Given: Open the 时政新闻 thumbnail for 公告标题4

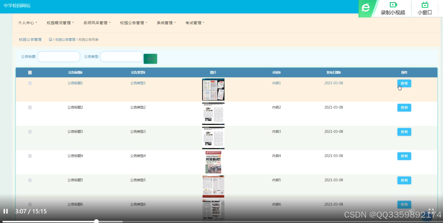Looking at the screenshot, I should click(213, 162).
